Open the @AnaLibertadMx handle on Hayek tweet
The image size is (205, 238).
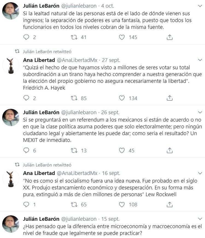coord(77,60)
